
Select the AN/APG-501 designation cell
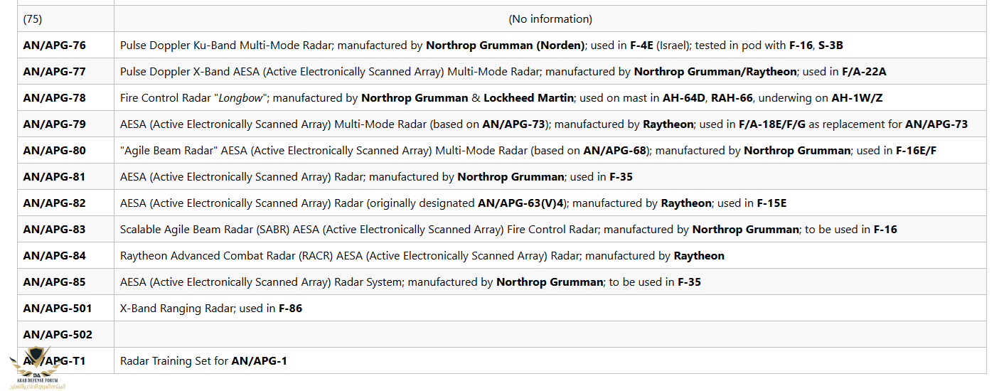coord(57,309)
